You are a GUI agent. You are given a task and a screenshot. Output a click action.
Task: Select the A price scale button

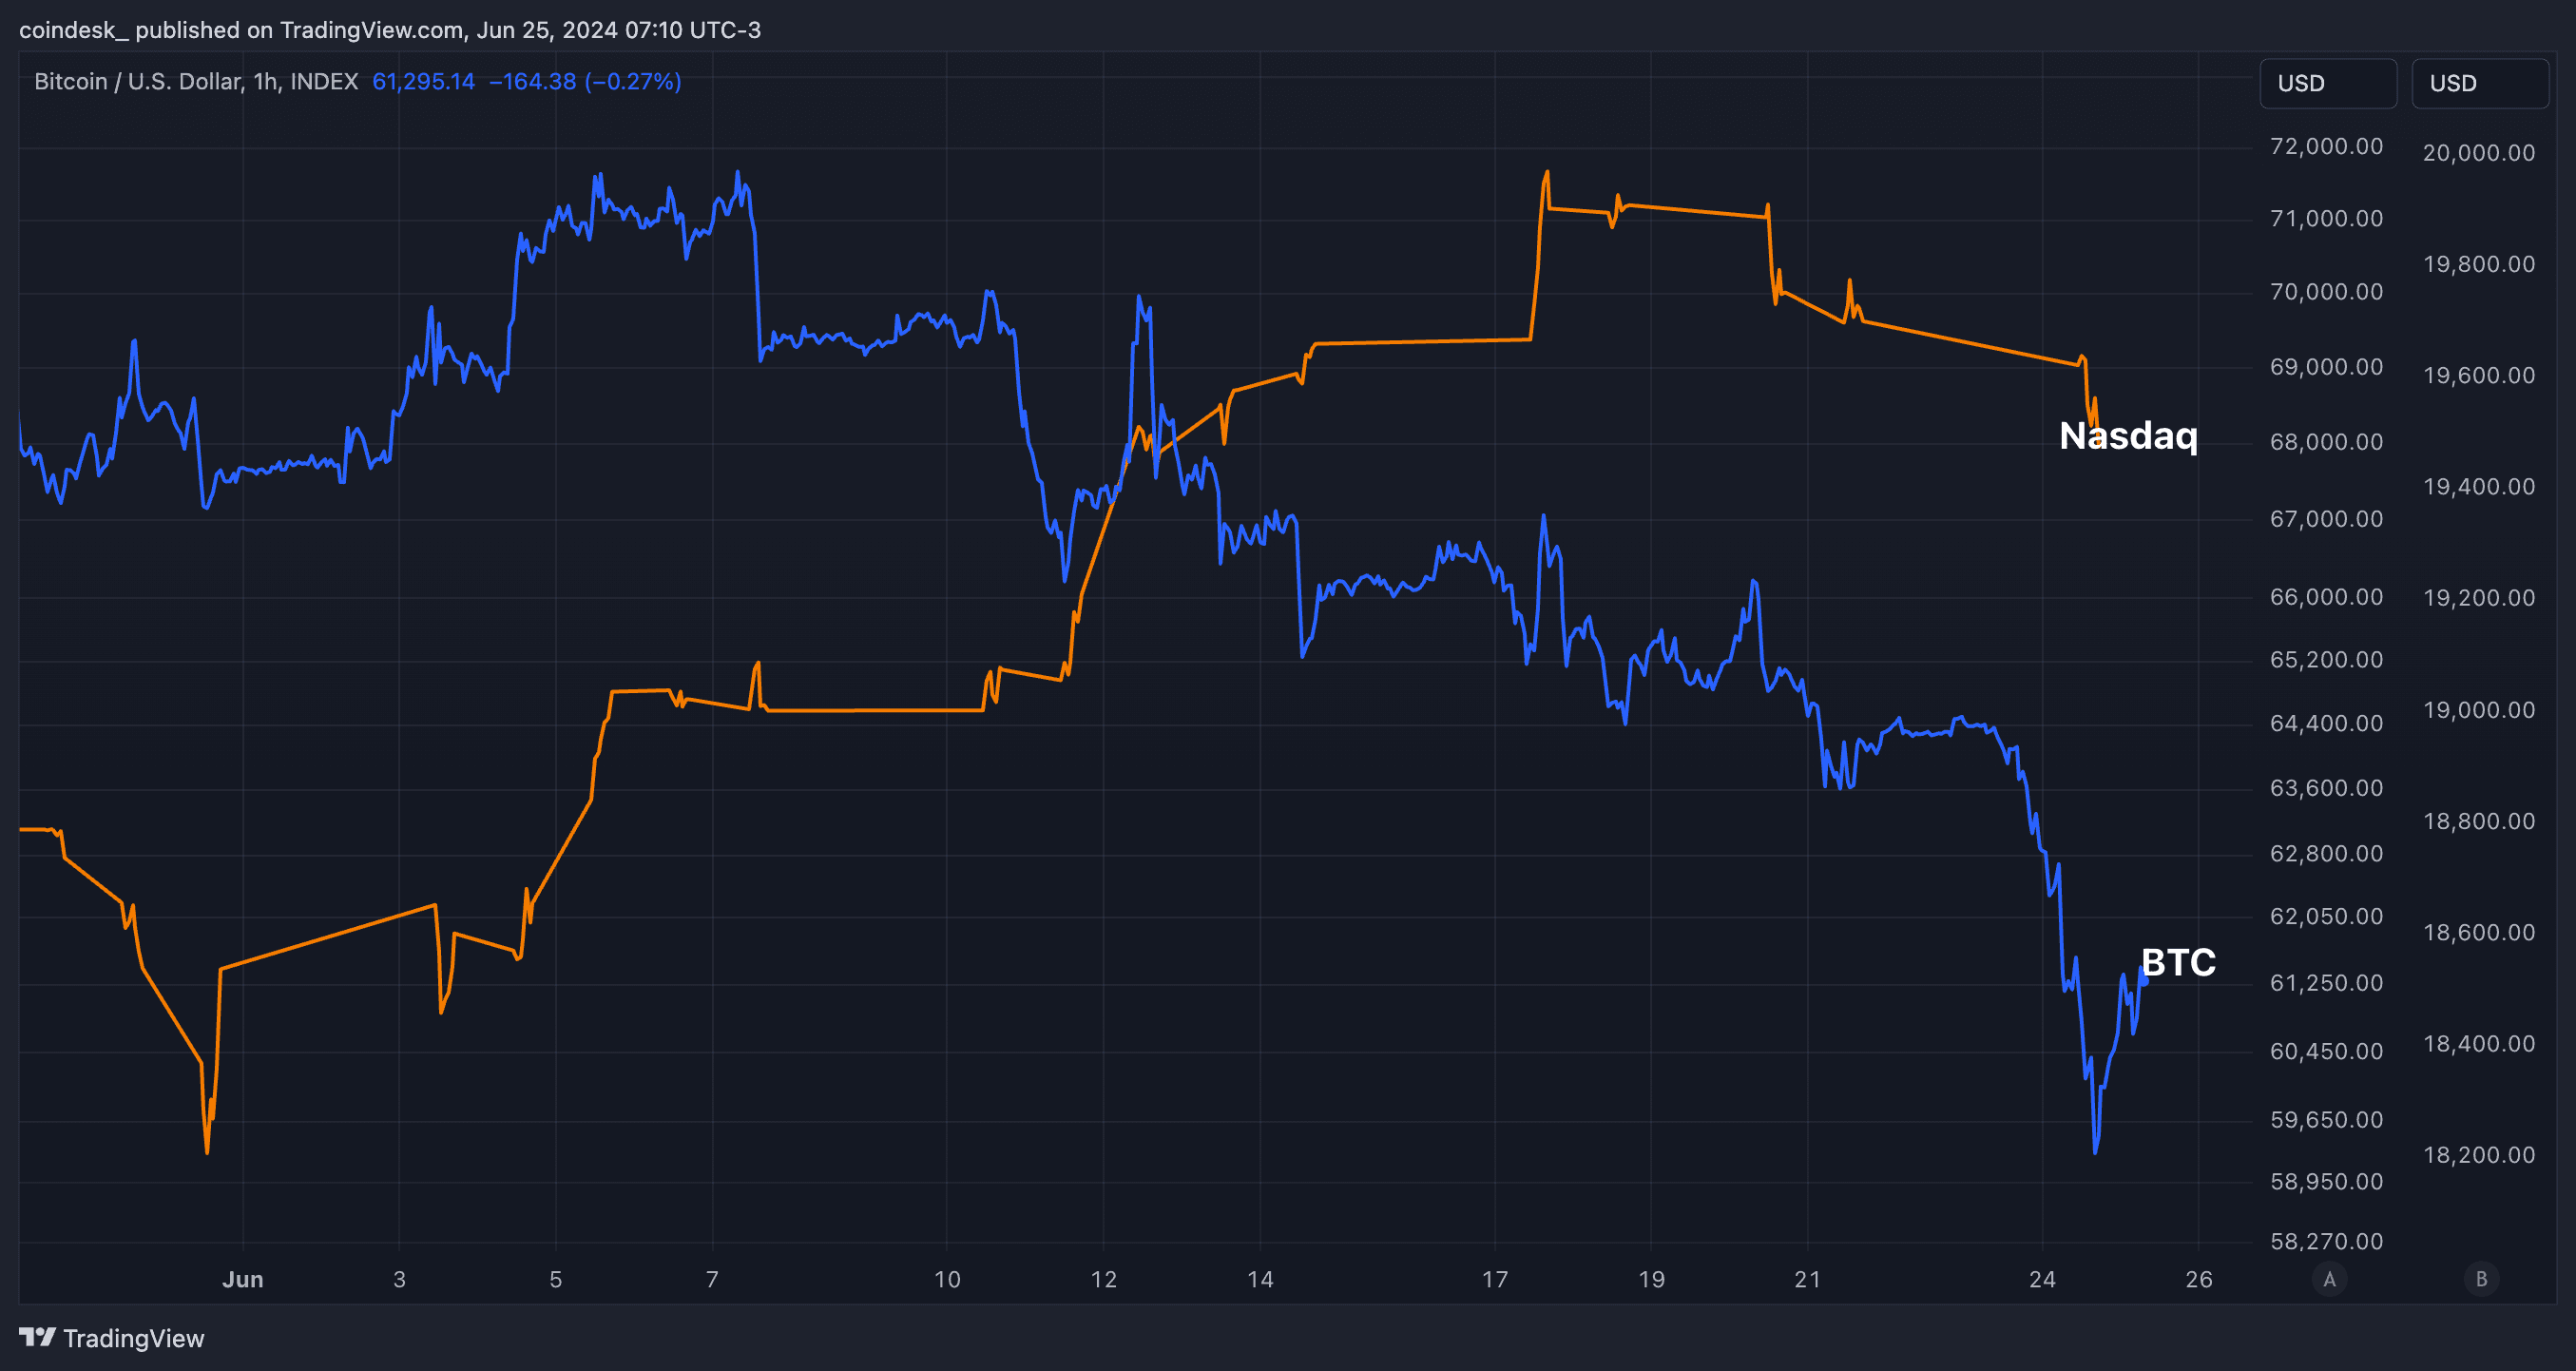(x=2329, y=1278)
